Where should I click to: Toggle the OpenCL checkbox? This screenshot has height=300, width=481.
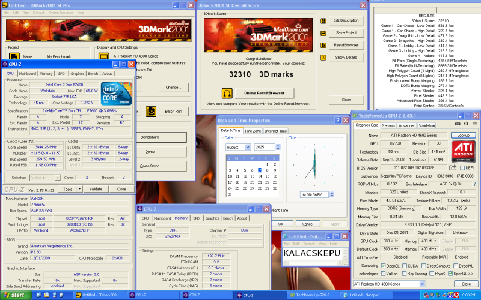pyautogui.click(x=383, y=266)
